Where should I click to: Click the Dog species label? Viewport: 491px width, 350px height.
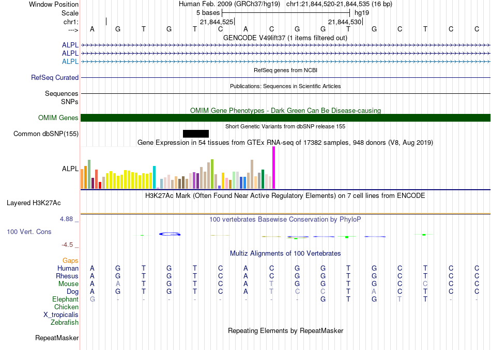tap(72, 292)
